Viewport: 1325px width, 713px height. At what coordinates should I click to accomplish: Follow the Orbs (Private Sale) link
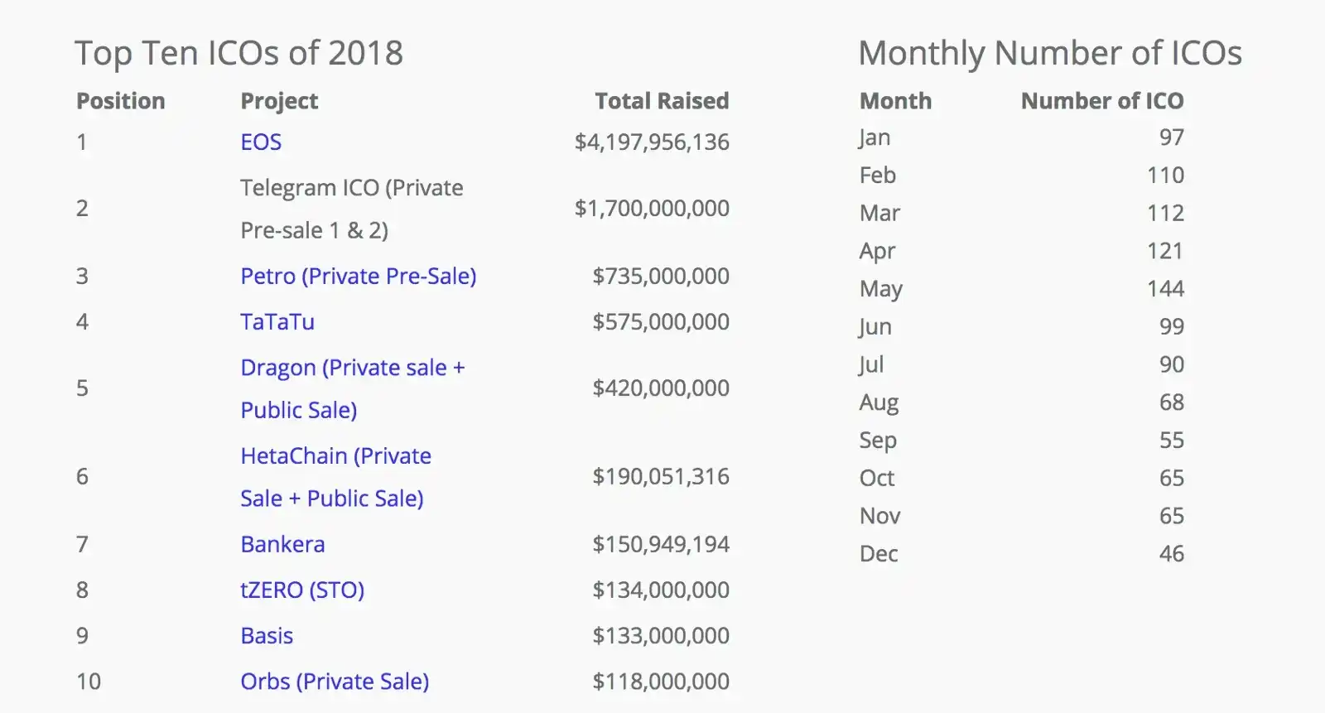coord(335,682)
